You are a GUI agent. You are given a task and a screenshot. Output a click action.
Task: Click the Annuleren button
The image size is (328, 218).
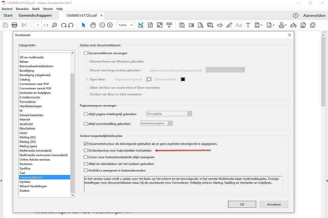point(274,204)
